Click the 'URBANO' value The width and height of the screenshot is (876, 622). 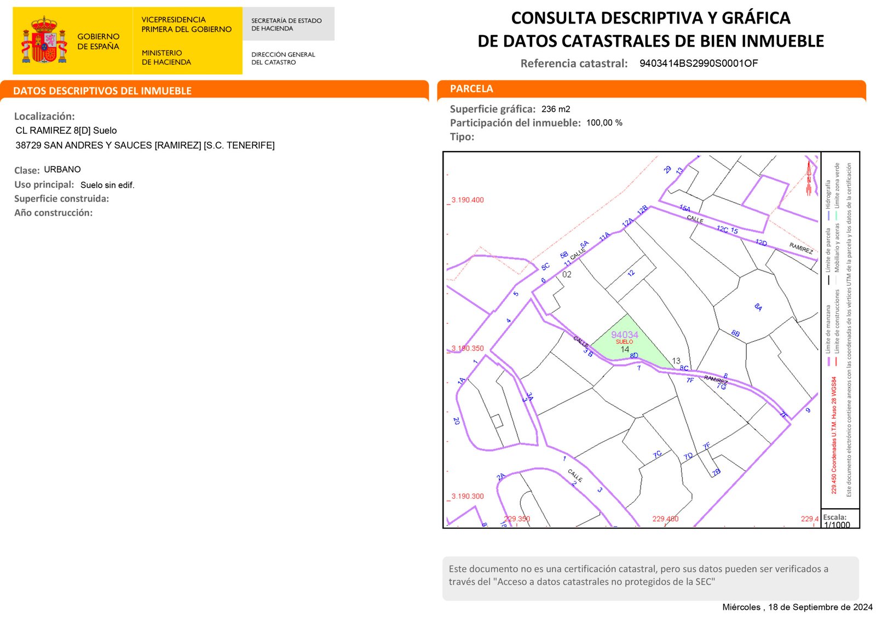click(x=62, y=169)
